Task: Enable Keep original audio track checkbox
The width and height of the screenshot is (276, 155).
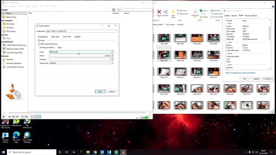Action: pyautogui.click(x=39, y=44)
